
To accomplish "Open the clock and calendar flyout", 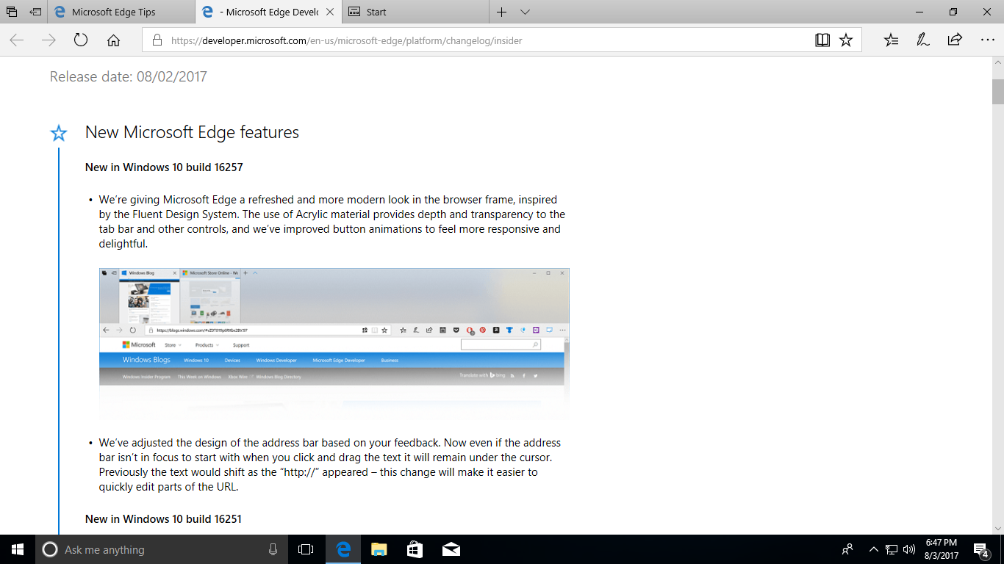I will (940, 549).
